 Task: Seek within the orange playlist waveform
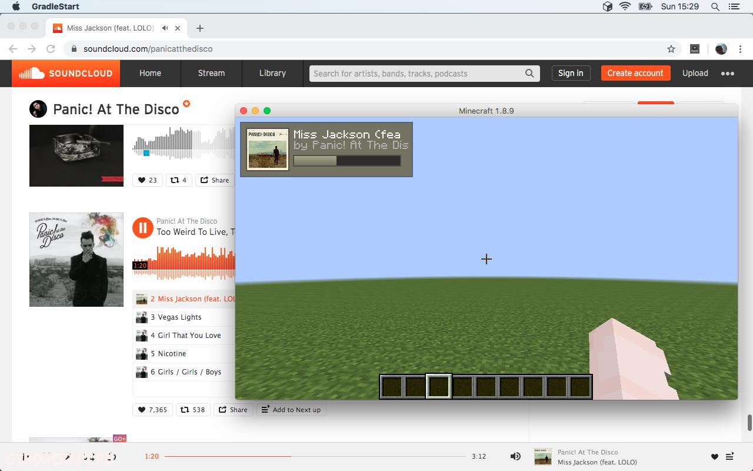pyautogui.click(x=184, y=263)
